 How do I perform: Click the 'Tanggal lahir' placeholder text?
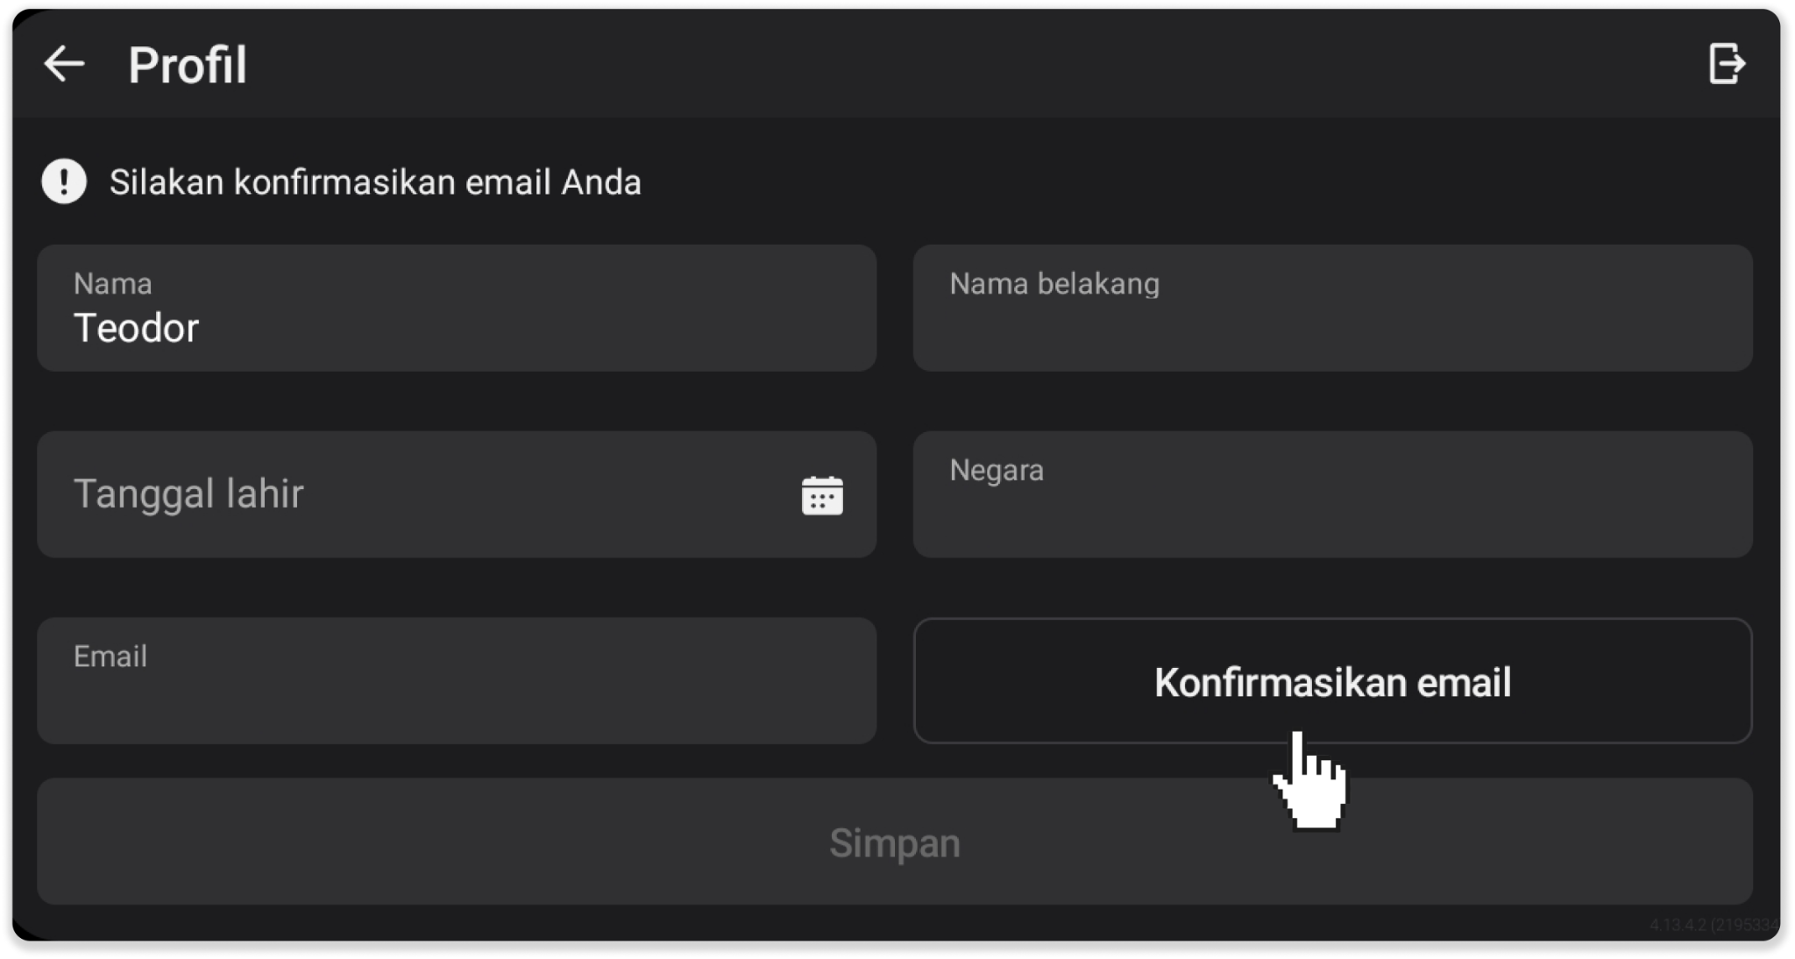click(188, 494)
